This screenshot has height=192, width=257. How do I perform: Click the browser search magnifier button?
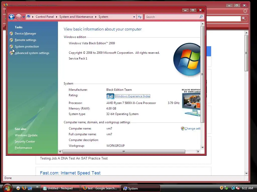coord(244,18)
